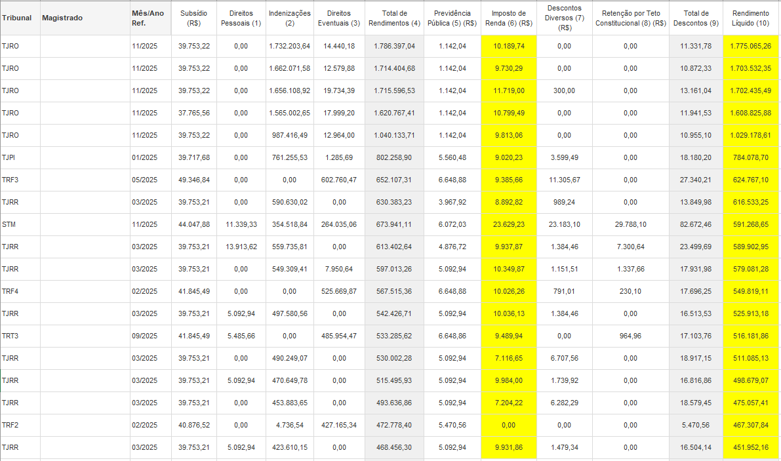781x461 pixels.
Task: Select the cell showing 761.255,53
Action: click(x=289, y=158)
